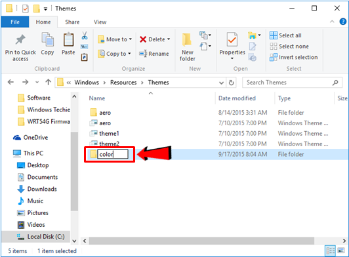Click the Cut scissors icon
Screen dimensions: 349x257
[85, 35]
